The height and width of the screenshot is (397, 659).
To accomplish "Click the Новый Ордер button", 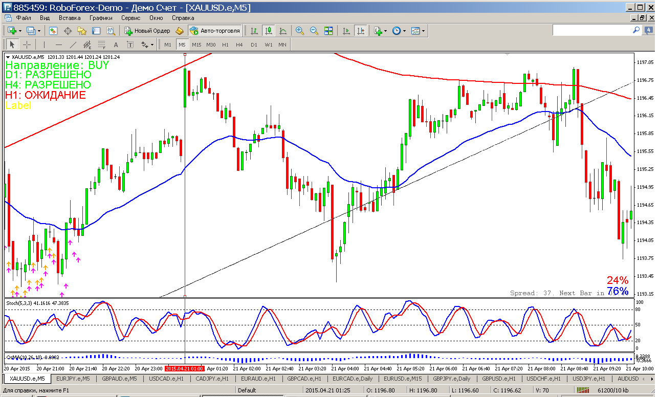I will click(x=147, y=31).
